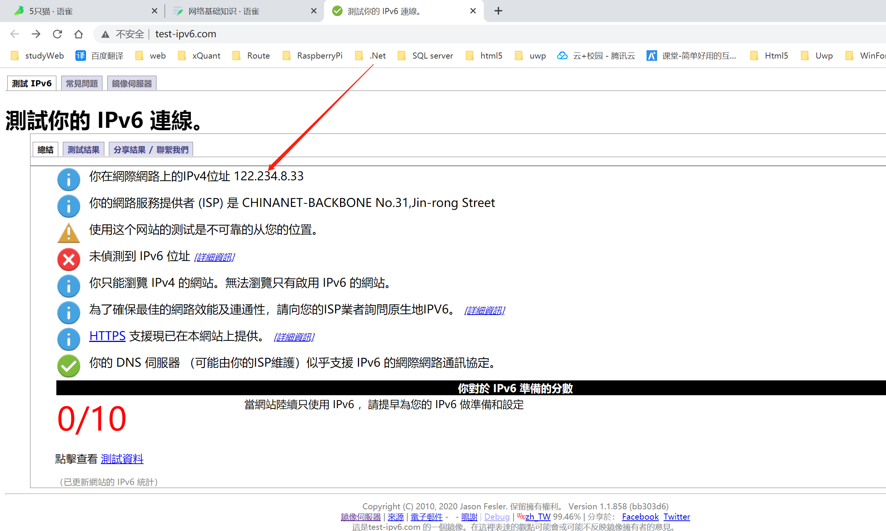Viewport: 886px width, 531px height.
Task: Open the footer Debug link
Action: (497, 517)
